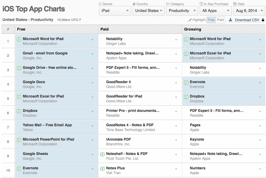Click in-app purchase icon beside Free Dropbox

(x=19, y=111)
